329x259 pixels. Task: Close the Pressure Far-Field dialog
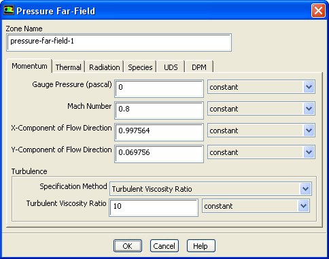(318, 10)
